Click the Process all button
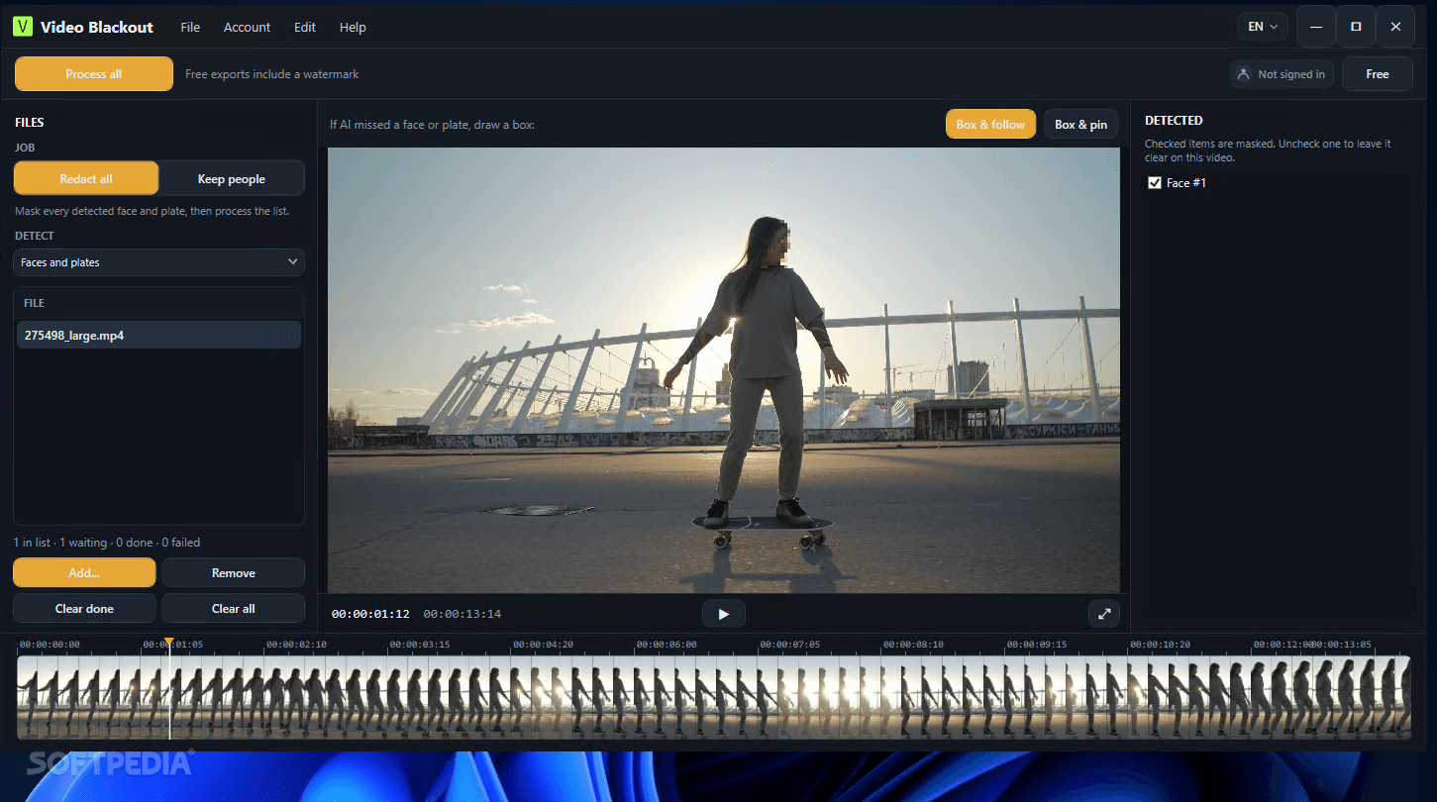The height and width of the screenshot is (802, 1437). (94, 74)
